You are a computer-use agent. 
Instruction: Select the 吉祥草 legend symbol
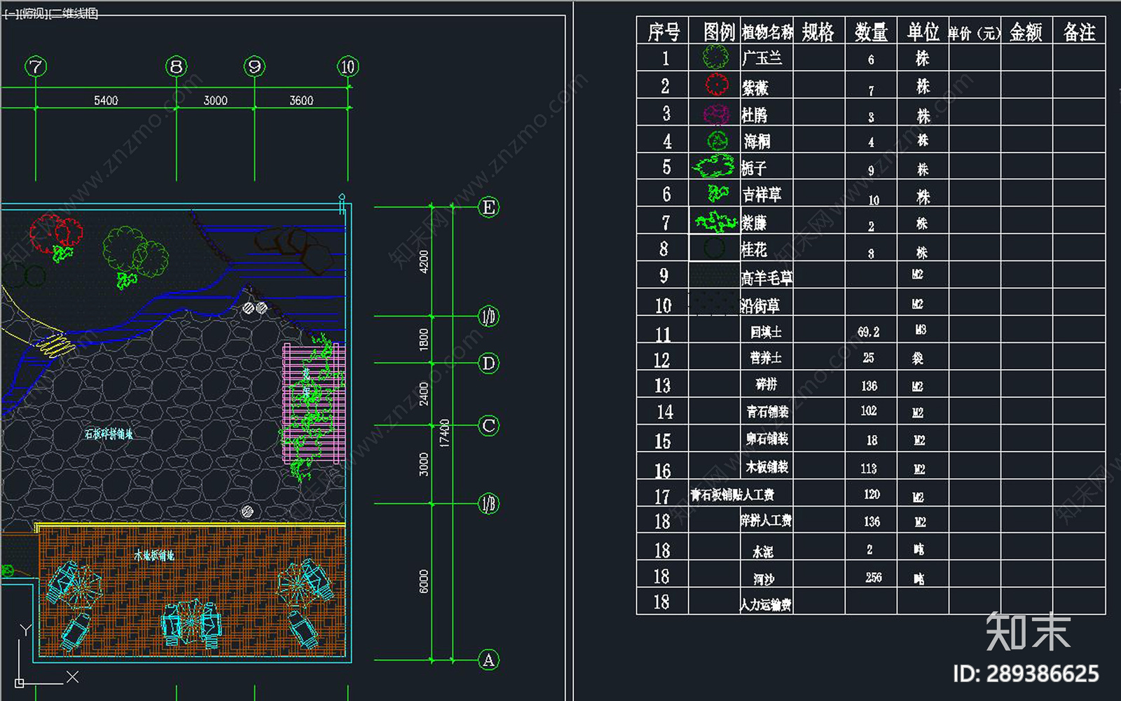coord(717,193)
